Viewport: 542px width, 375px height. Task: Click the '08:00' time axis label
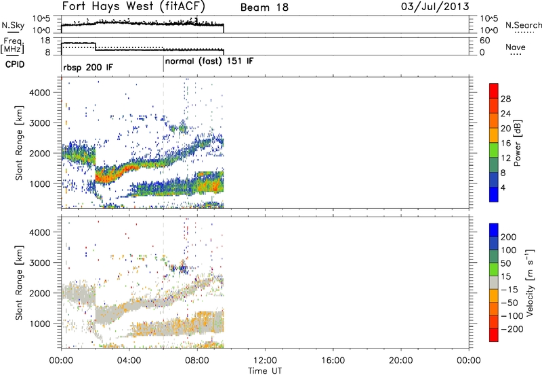click(197, 361)
